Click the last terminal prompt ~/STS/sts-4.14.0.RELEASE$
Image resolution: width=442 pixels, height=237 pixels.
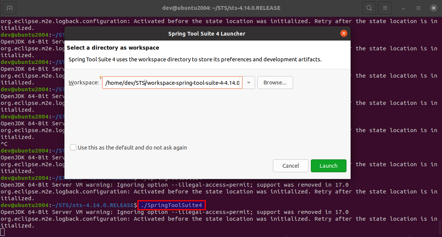[x=95, y=205]
